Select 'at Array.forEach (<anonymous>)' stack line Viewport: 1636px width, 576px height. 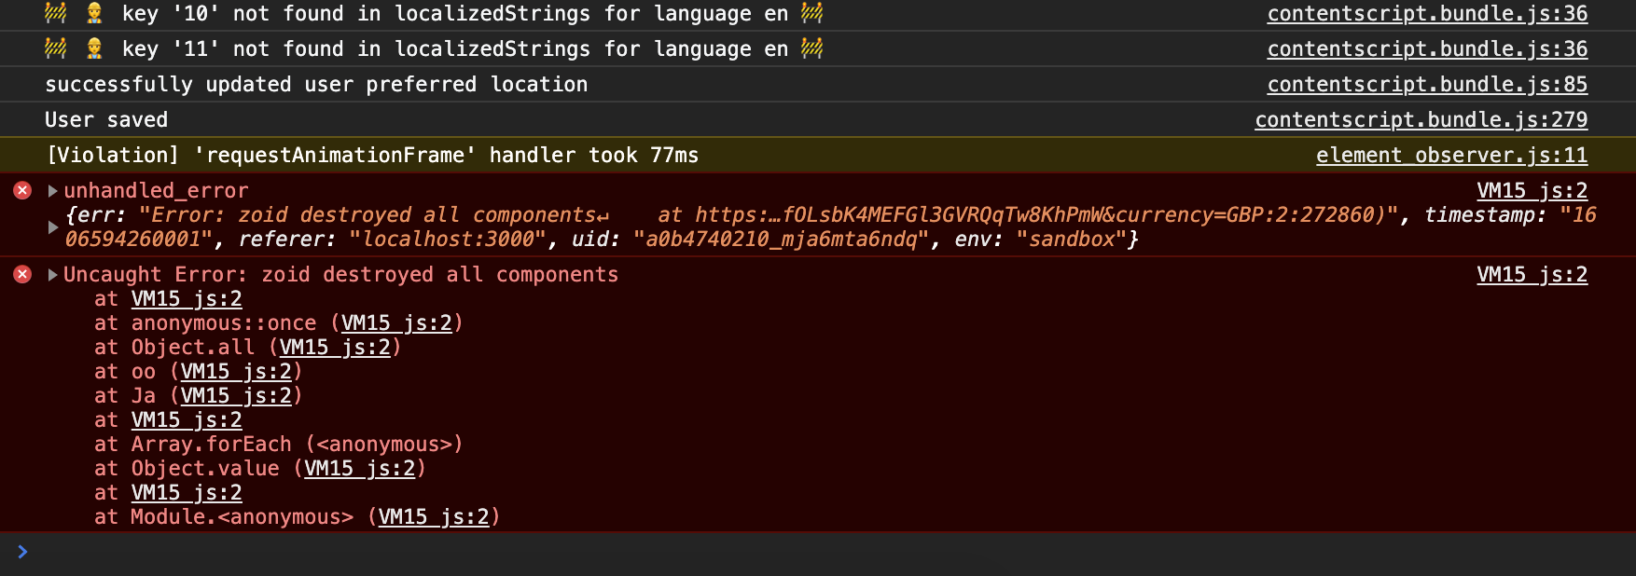(x=278, y=445)
